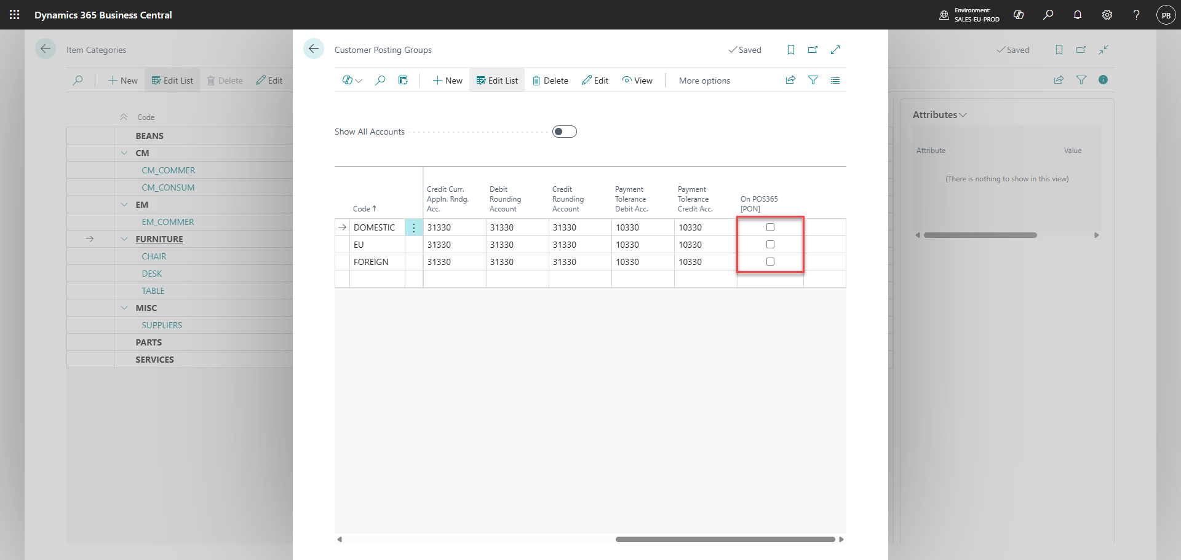
Task: Select the SUPPLIERS item category
Action: [162, 325]
